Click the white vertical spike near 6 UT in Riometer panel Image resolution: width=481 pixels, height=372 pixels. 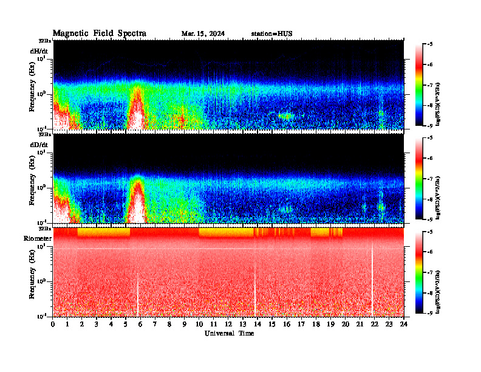(x=138, y=295)
